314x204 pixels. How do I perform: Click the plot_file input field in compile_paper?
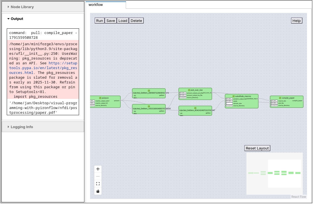point(274,103)
